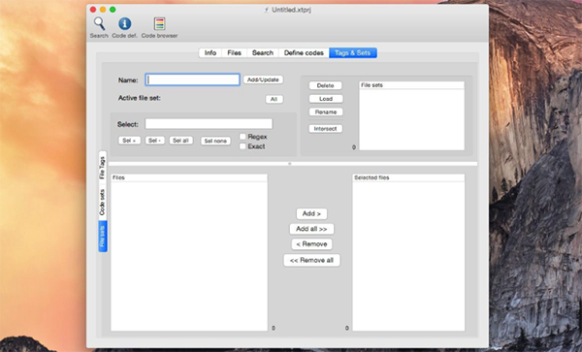Click the Intersect button
582x352 pixels.
pyautogui.click(x=326, y=129)
